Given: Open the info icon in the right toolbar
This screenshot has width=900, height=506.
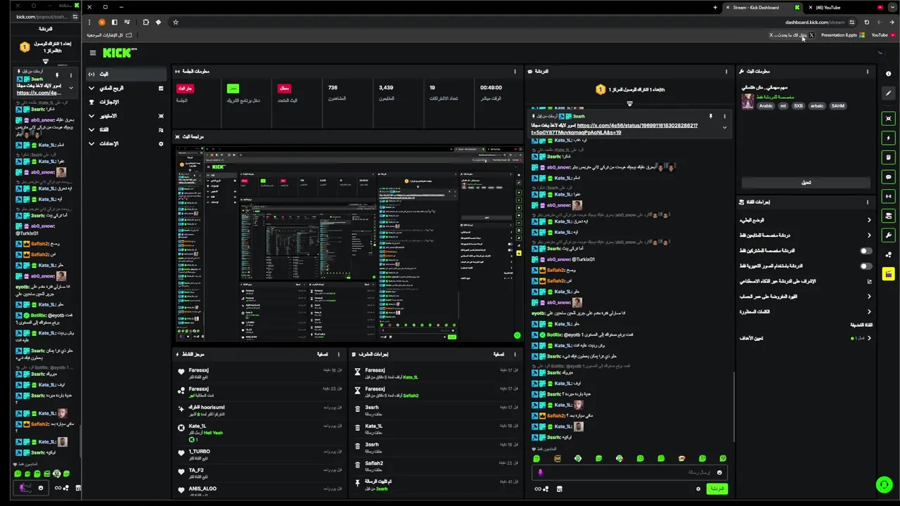Looking at the screenshot, I should pos(889,73).
